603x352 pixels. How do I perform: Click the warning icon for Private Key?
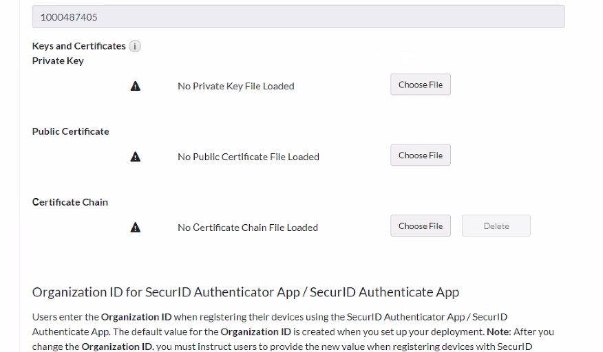point(136,86)
